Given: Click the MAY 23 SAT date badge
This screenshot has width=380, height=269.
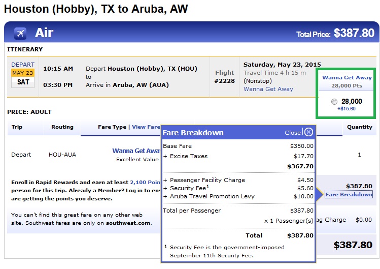Looking at the screenshot, I should pyautogui.click(x=23, y=77).
